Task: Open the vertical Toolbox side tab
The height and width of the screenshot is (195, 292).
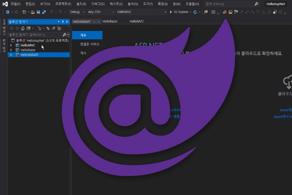Action: (x=4, y=46)
